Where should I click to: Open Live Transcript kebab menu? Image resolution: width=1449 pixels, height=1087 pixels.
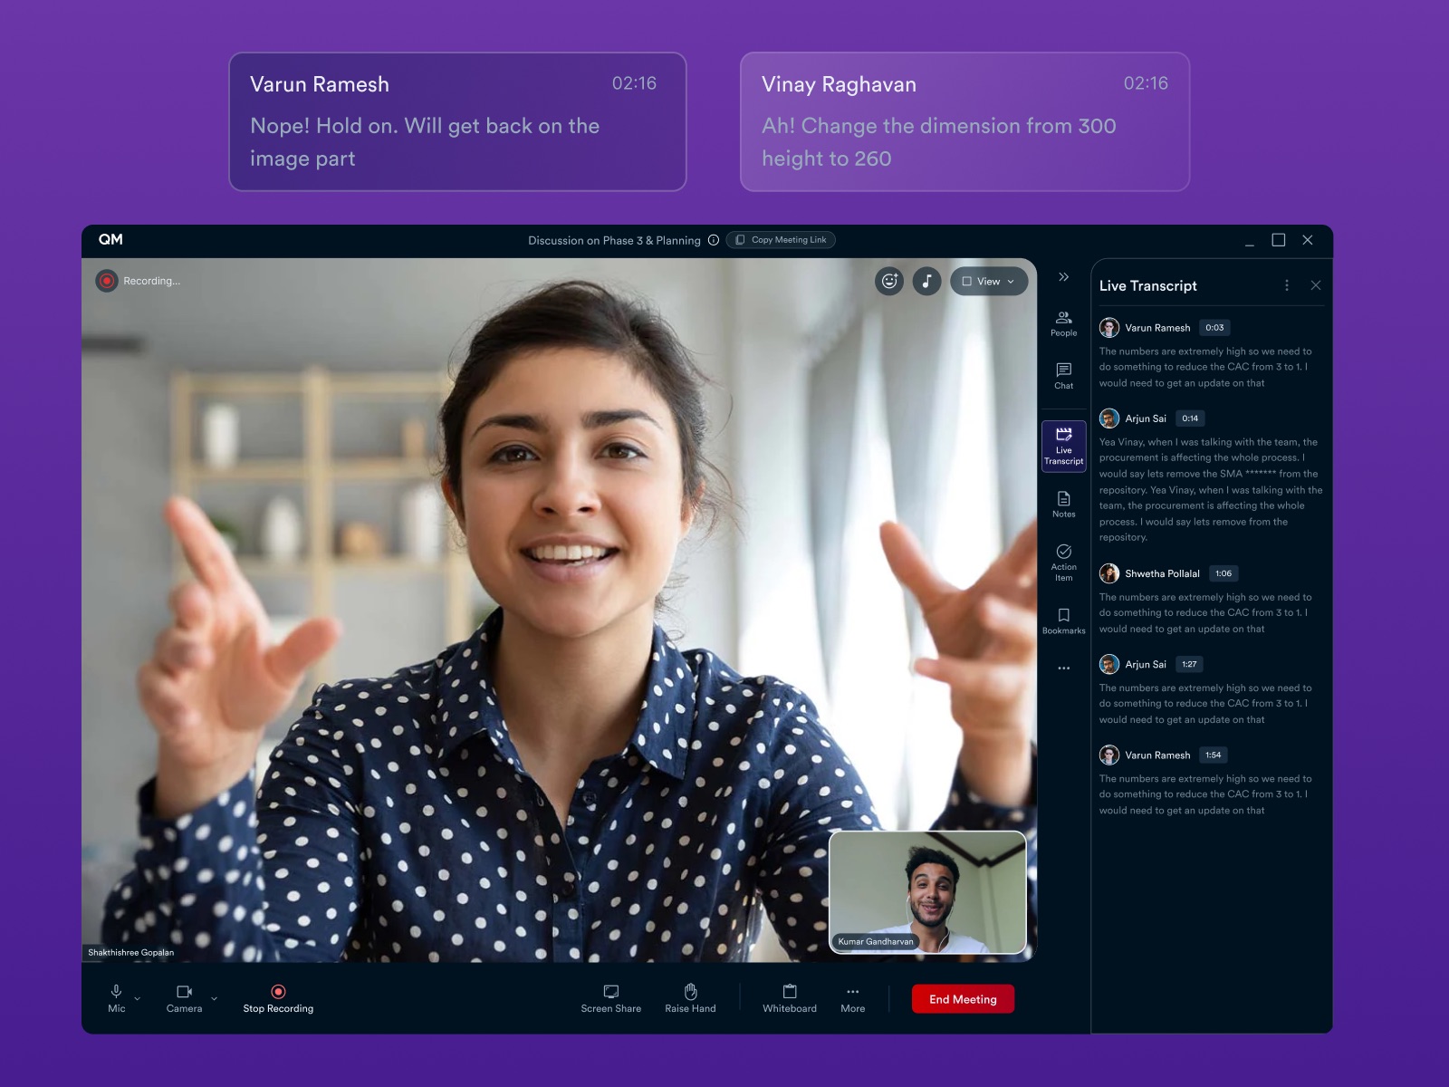[1287, 285]
